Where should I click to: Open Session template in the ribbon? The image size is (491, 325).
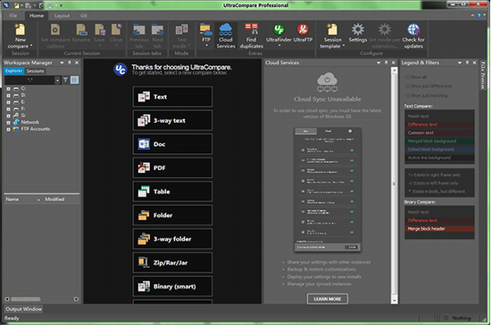pyautogui.click(x=332, y=36)
